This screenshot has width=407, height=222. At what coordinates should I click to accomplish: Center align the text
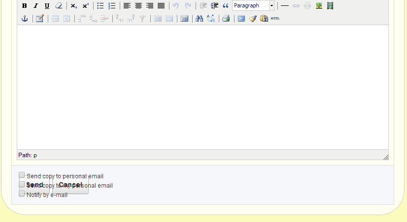tap(138, 6)
